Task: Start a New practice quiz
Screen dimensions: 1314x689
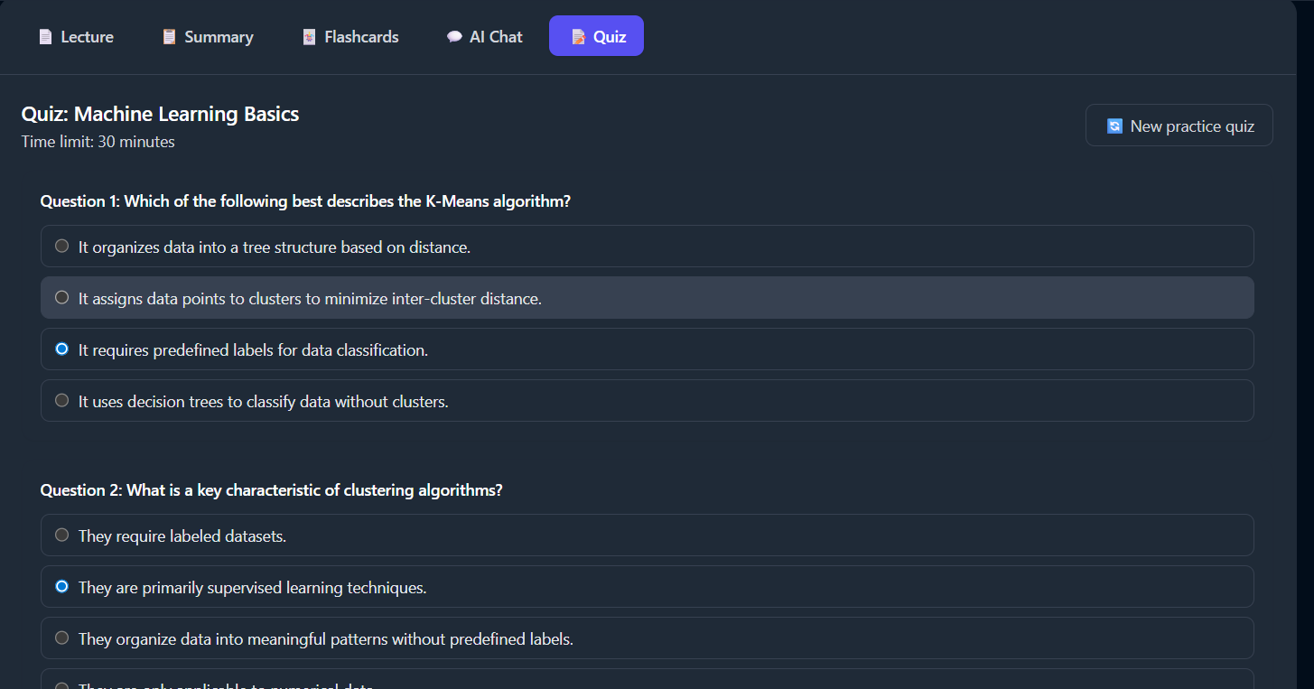Action: point(1179,125)
